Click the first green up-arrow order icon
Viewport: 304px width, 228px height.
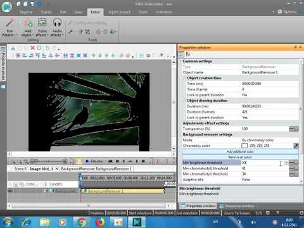click(94, 56)
